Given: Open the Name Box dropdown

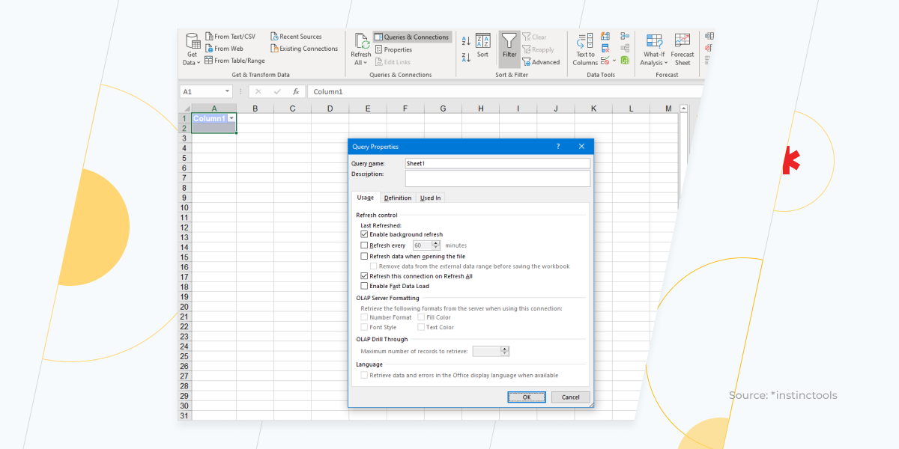Looking at the screenshot, I should [x=227, y=91].
